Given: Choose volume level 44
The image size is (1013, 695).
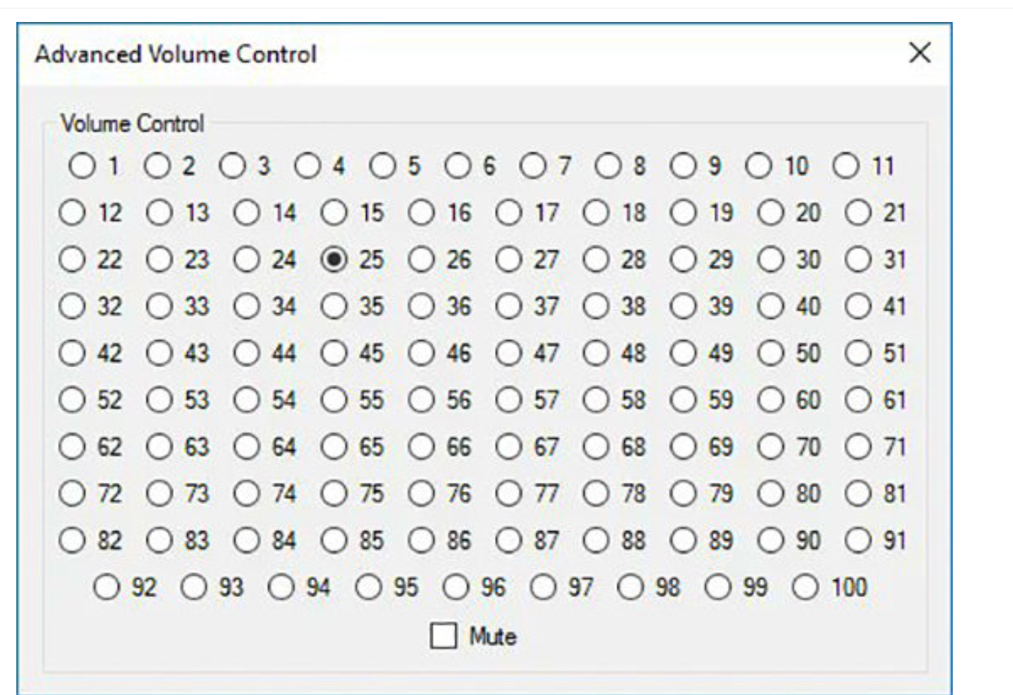Looking at the screenshot, I should point(246,354).
